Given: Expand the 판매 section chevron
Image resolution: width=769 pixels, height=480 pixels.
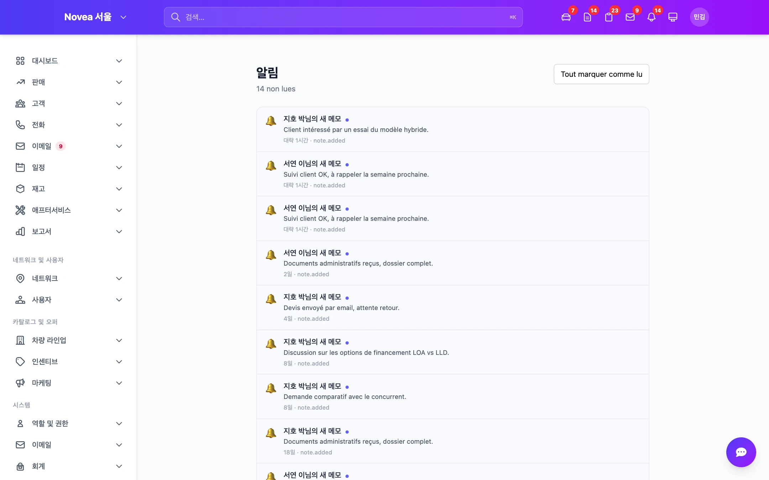Looking at the screenshot, I should [x=119, y=82].
